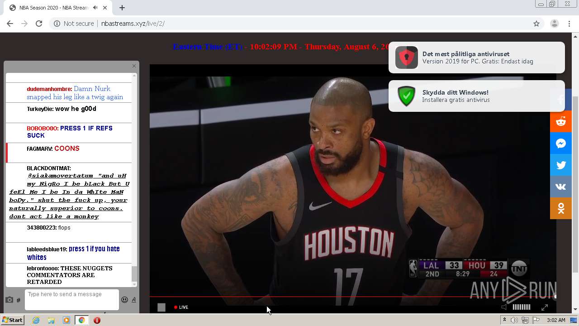The height and width of the screenshot is (326, 579).
Task: Click username 343800223 in chat
Action: (42, 228)
